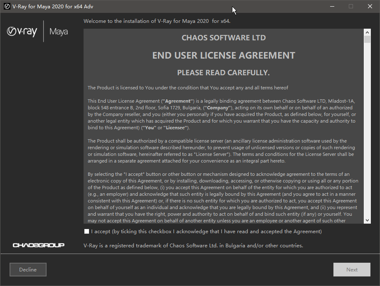Click the scroll up arrow of license text
Screen dimensions: 380x286
[x=367, y=32]
